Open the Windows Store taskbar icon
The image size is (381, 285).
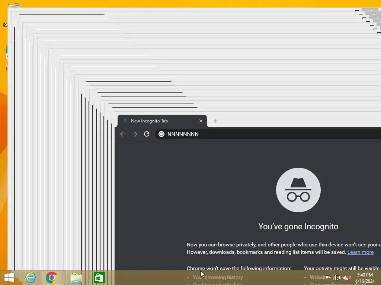[99, 278]
